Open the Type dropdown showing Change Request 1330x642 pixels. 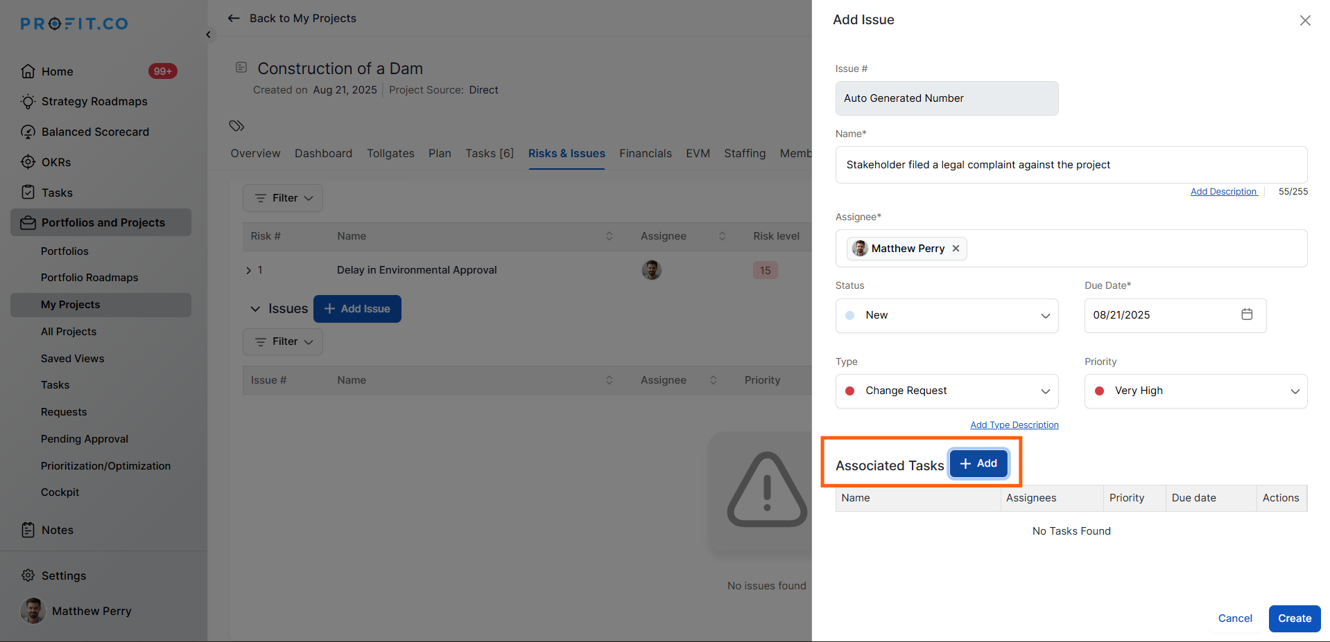(x=946, y=391)
